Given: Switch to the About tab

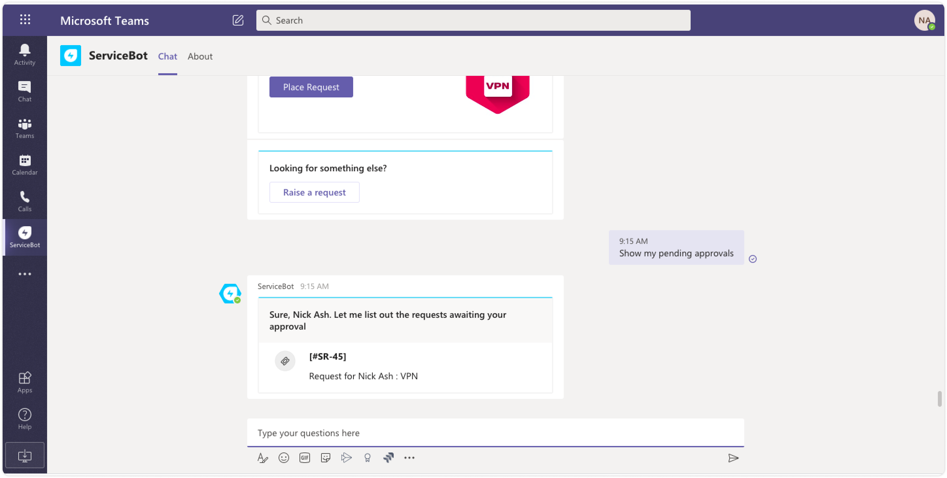Looking at the screenshot, I should pos(200,56).
